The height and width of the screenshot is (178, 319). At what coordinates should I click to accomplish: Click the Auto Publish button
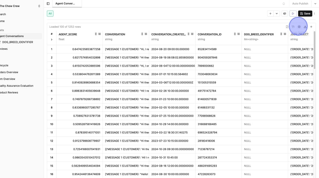[300, 4]
